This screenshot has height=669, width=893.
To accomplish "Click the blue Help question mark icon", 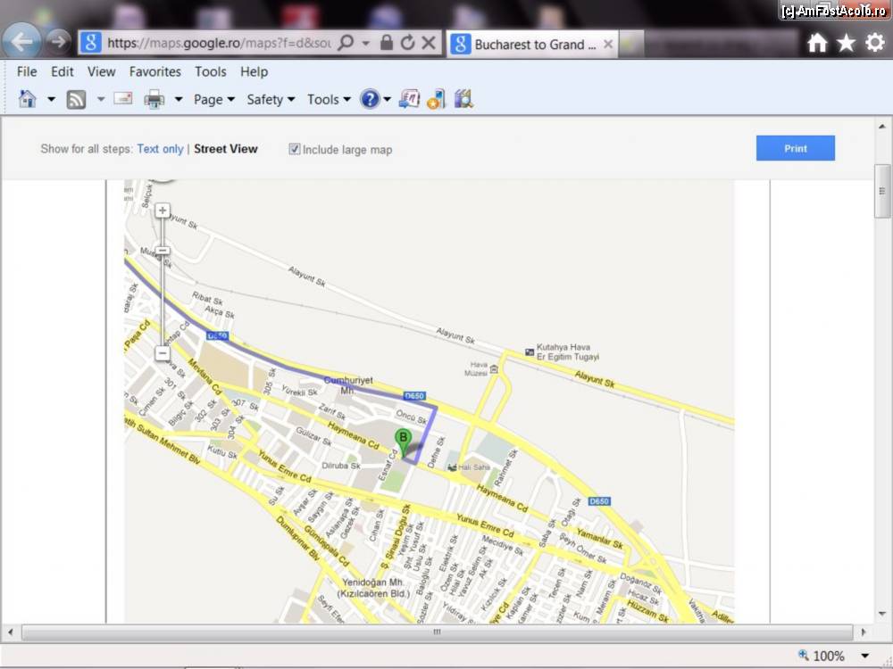I will coord(370,99).
